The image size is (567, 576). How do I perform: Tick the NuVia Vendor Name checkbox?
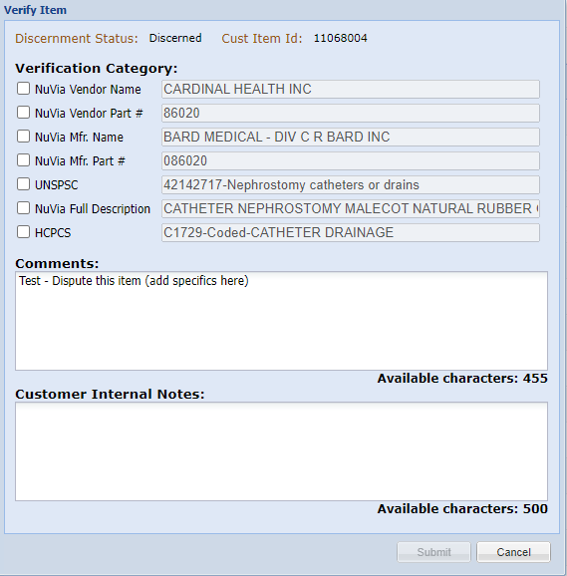[x=23, y=89]
